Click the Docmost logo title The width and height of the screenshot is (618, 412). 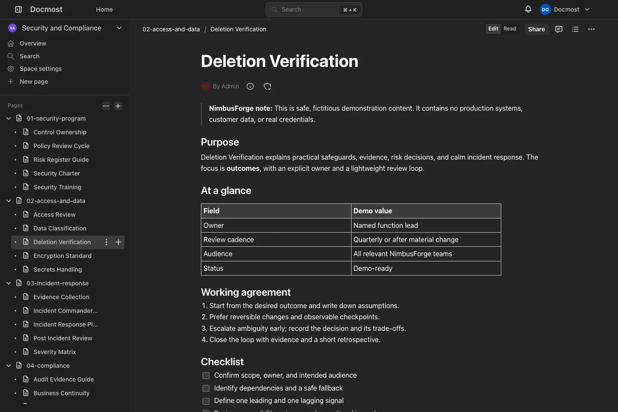click(x=46, y=9)
